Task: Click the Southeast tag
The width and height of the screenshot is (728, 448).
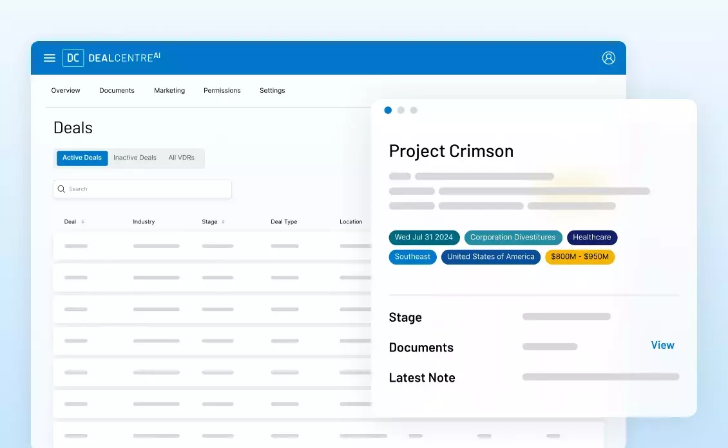Action: tap(413, 257)
